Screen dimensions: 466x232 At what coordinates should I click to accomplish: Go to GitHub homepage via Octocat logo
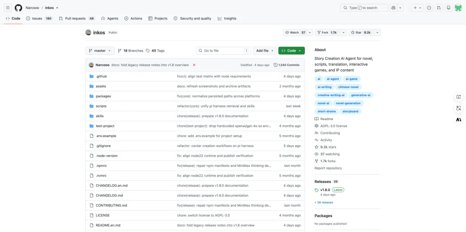(19, 8)
